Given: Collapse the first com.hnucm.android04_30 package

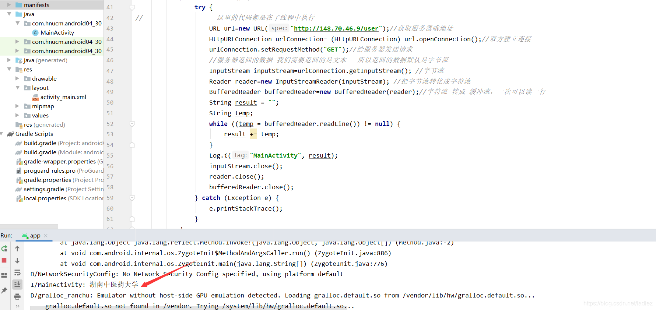Looking at the screenshot, I should click(x=17, y=23).
